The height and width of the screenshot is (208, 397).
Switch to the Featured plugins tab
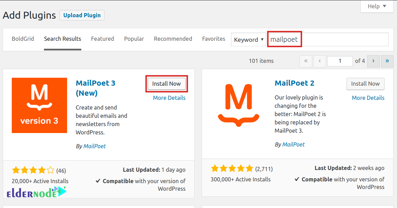(x=102, y=39)
